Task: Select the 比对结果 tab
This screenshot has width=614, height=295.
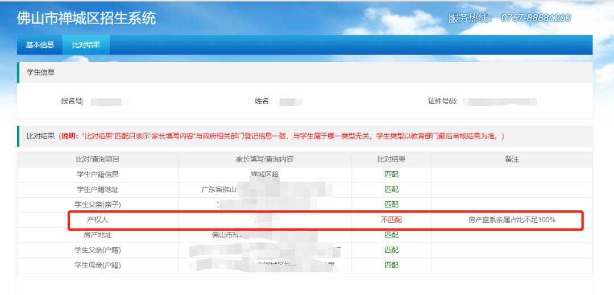Action: click(x=86, y=45)
